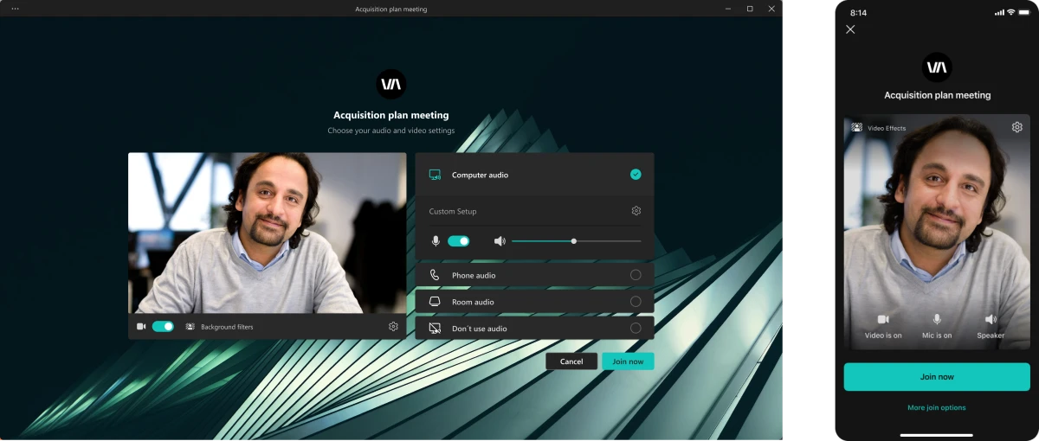The image size is (1039, 441).
Task: Choose Don't use audio option
Action: (636, 329)
